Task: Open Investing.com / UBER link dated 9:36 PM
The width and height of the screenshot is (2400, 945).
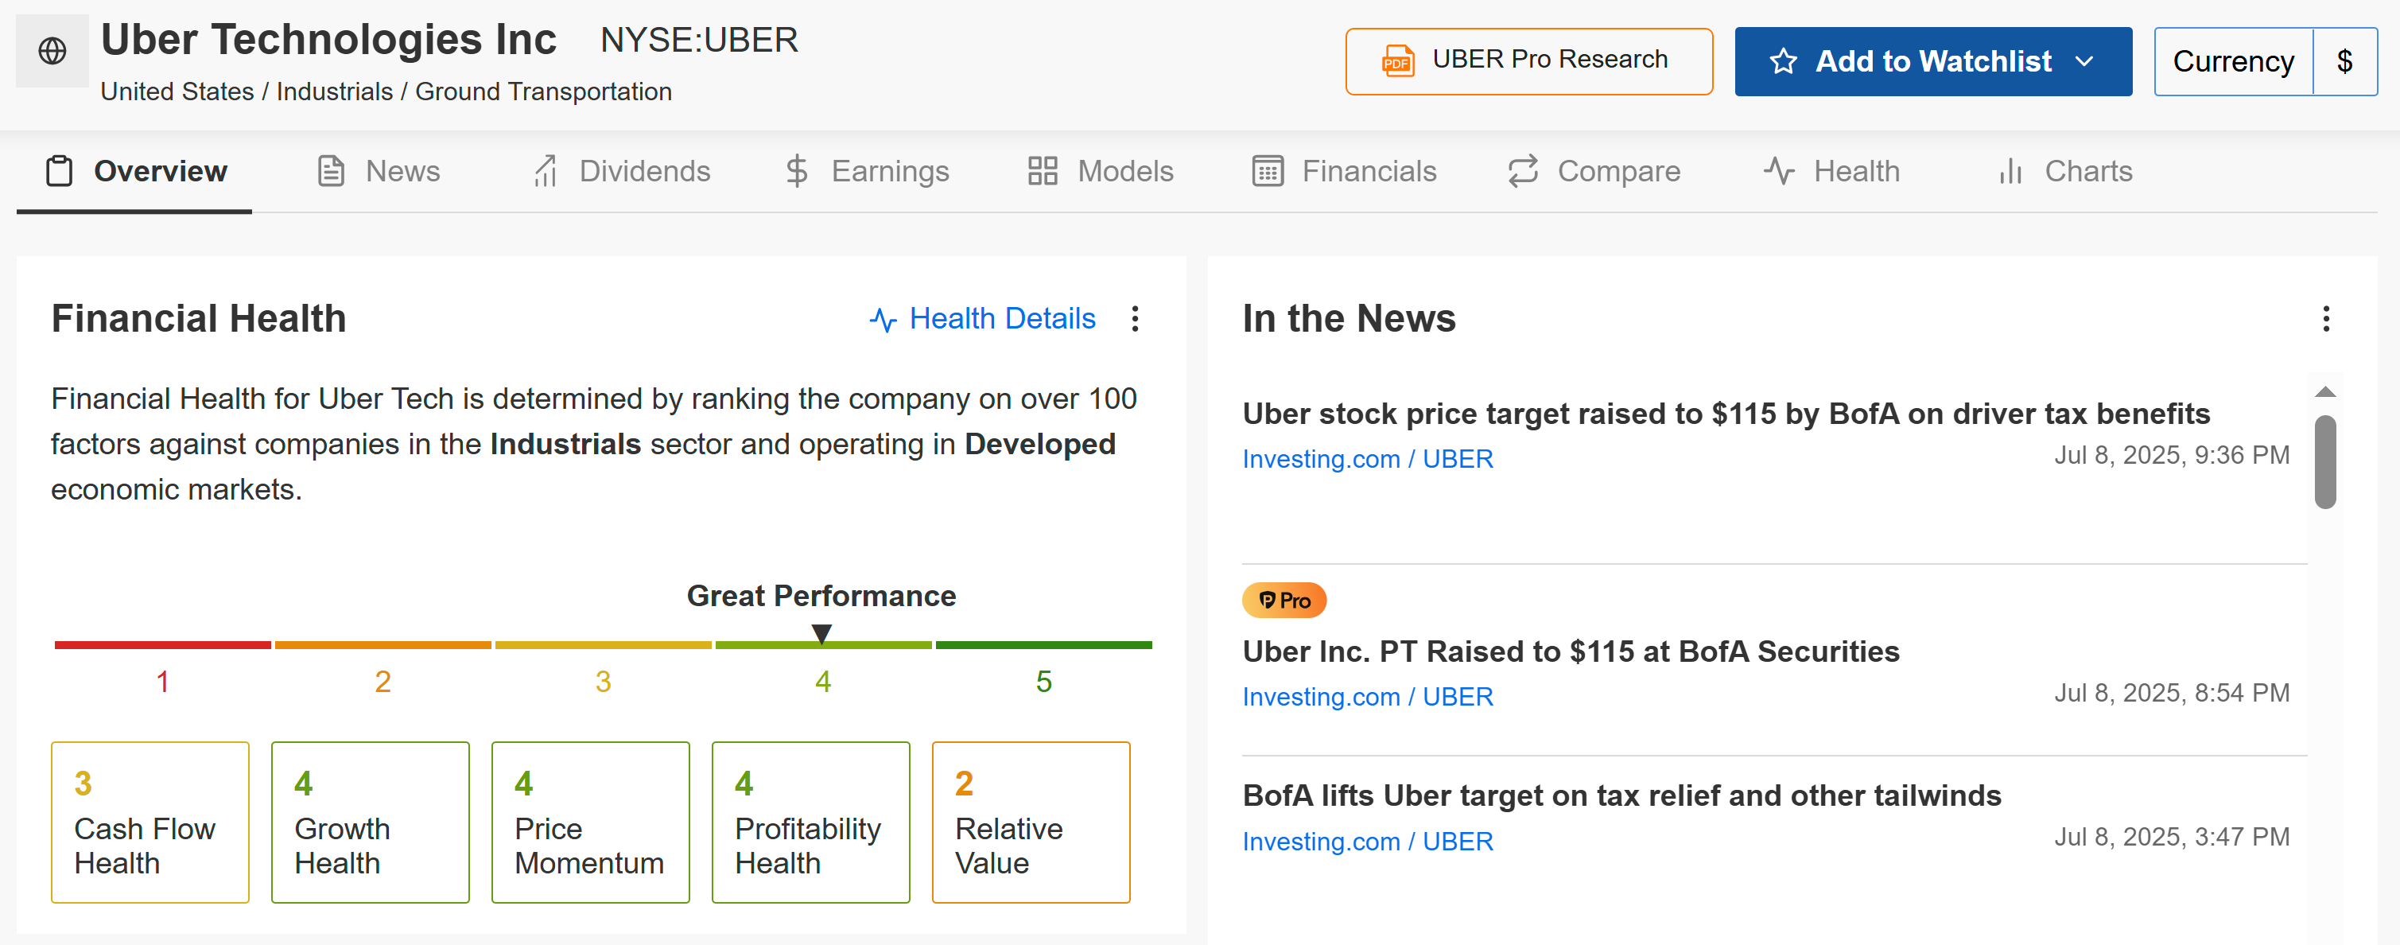Action: pos(1368,458)
